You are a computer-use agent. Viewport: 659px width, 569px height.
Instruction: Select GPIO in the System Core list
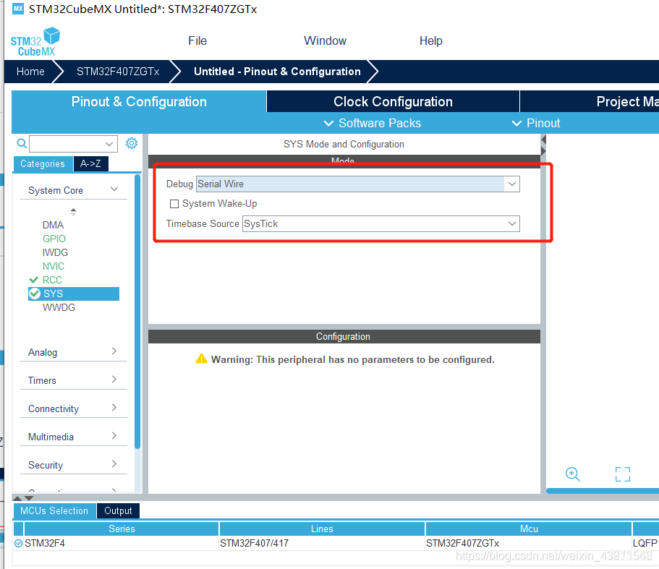[54, 239]
